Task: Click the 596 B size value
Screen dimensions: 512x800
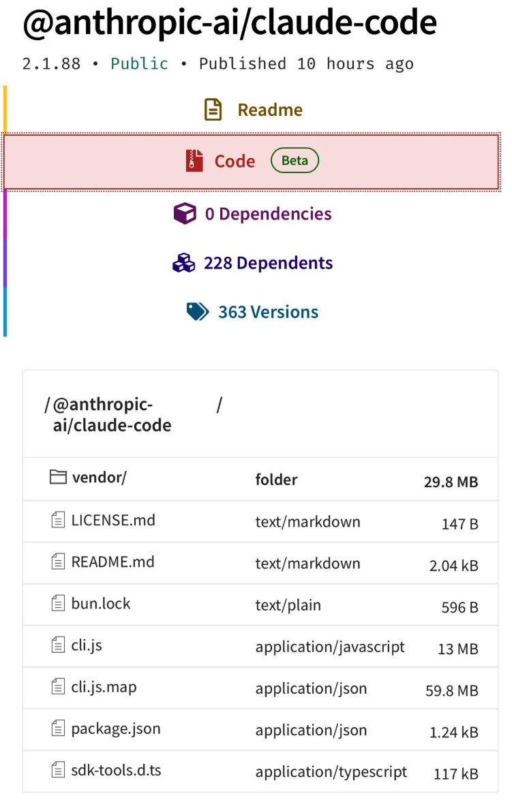Action: tap(460, 607)
